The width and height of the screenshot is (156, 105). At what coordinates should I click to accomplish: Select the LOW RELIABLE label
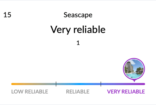[x=30, y=92]
